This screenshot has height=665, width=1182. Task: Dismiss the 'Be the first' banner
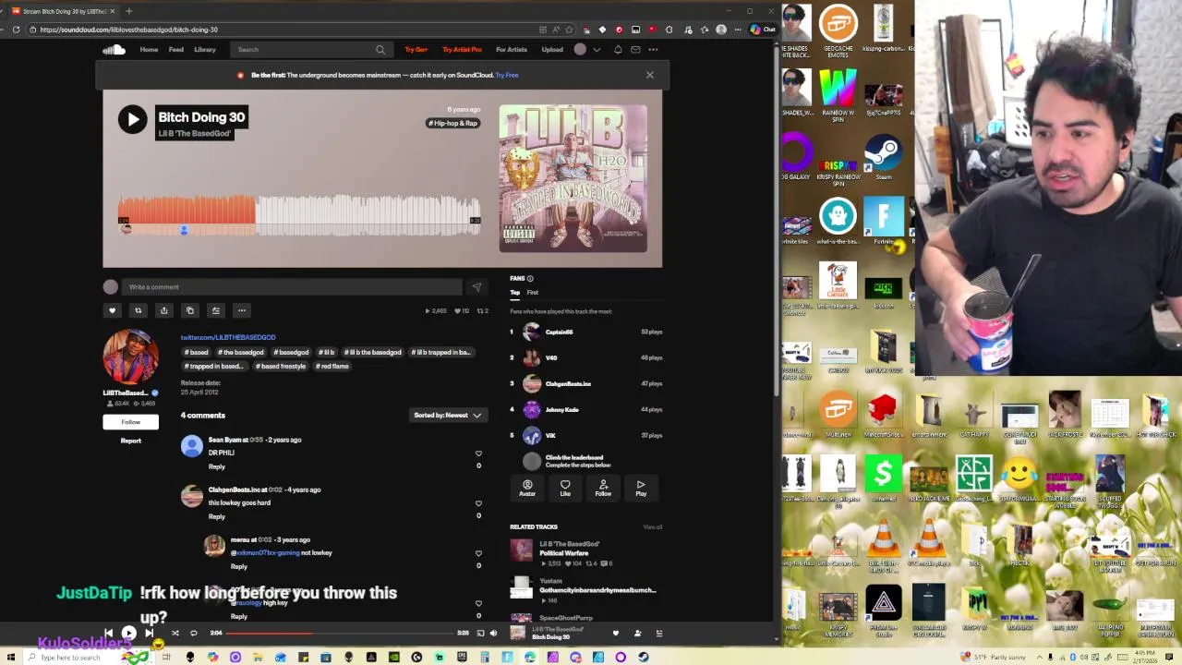pyautogui.click(x=649, y=75)
